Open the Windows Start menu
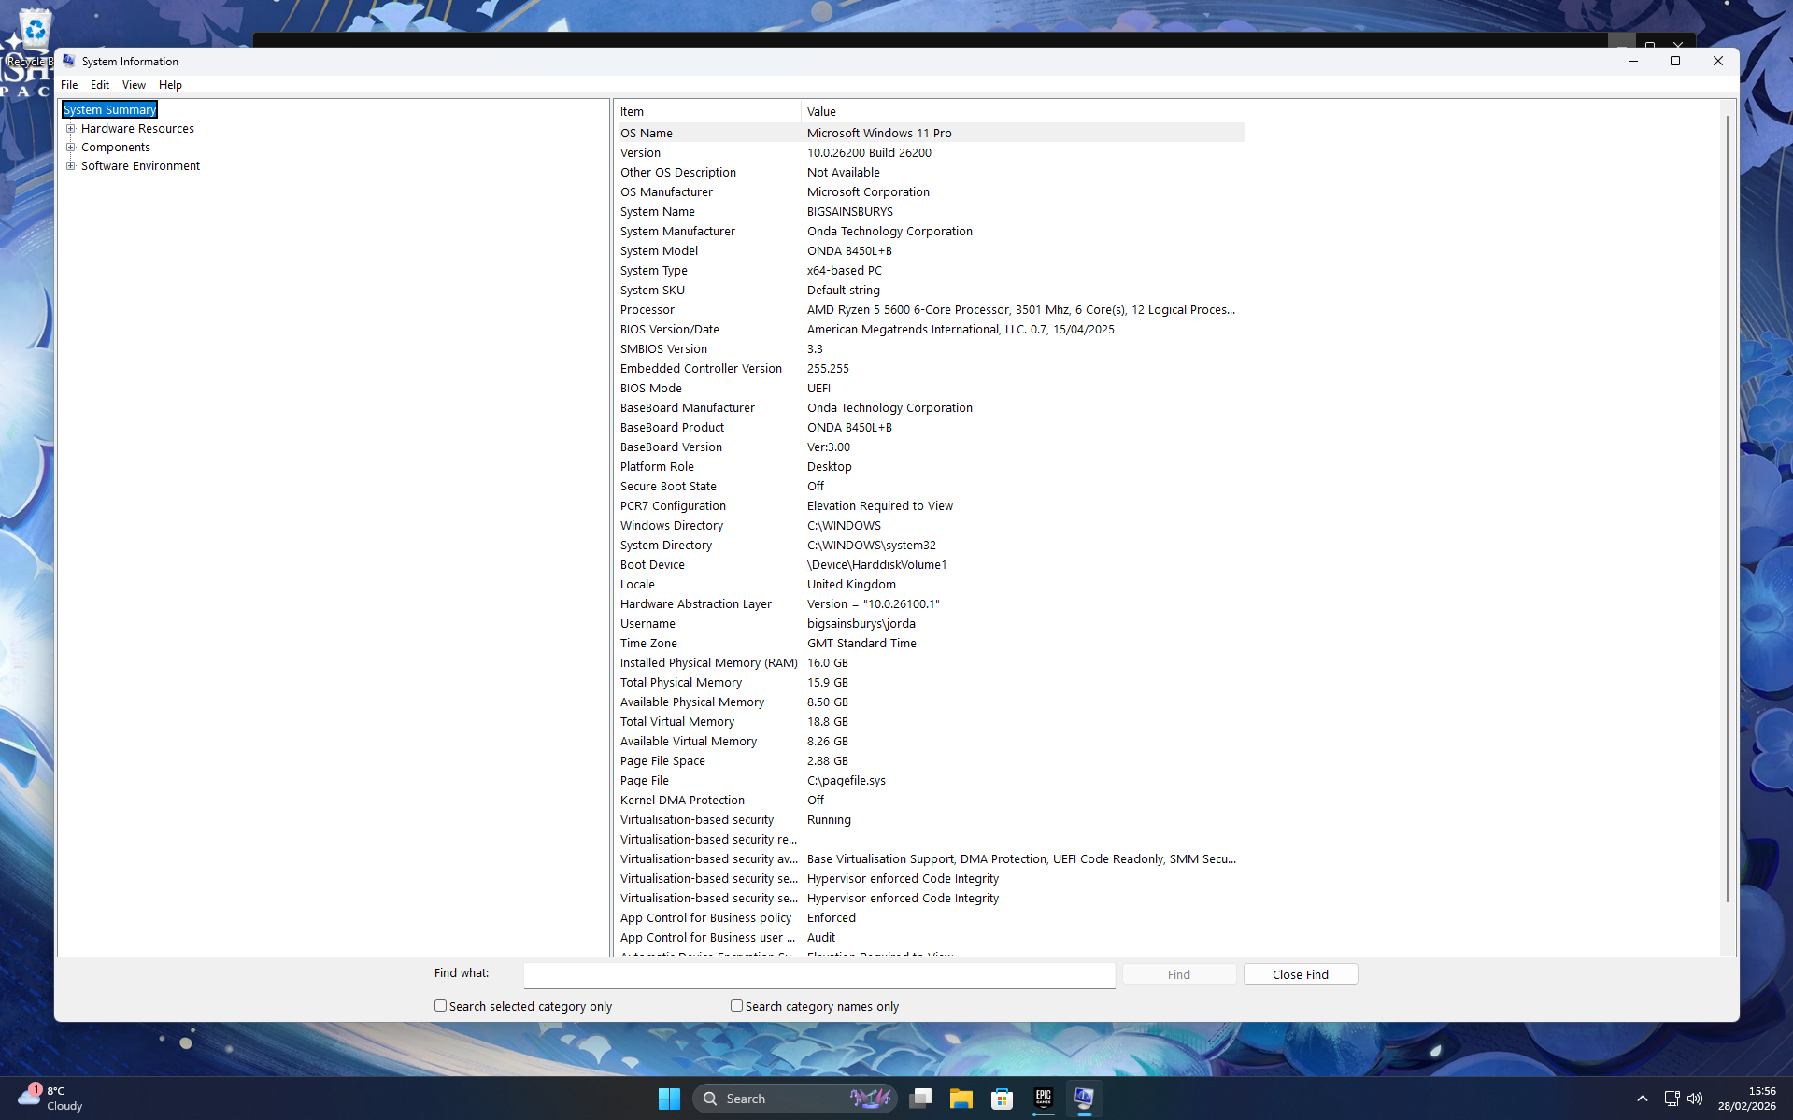 pos(669,1099)
